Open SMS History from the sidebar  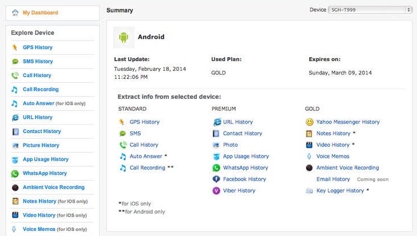(38, 61)
